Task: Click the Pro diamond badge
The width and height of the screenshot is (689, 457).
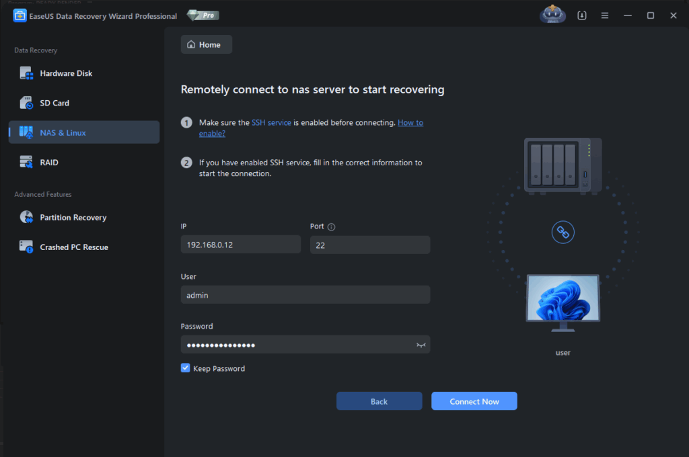Action: (x=203, y=15)
